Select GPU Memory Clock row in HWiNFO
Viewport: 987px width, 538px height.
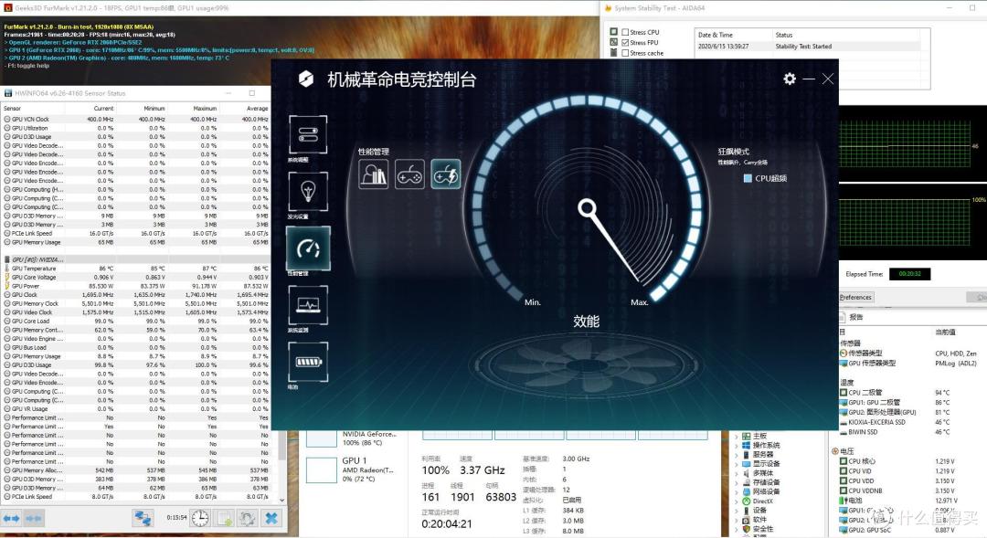point(136,304)
